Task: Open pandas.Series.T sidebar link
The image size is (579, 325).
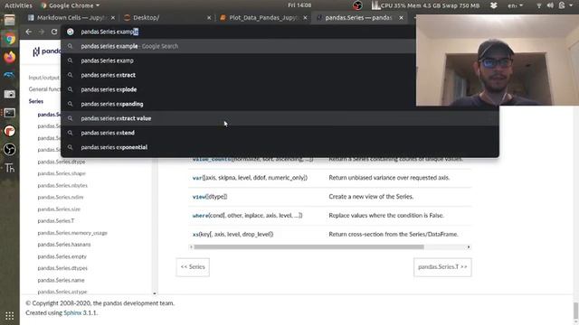Action: [x=56, y=220]
